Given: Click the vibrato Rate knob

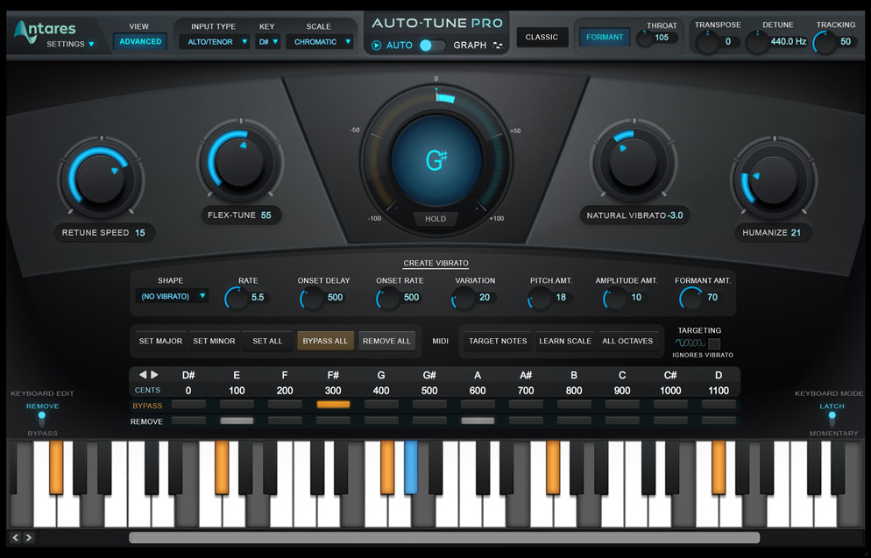Looking at the screenshot, I should pos(237,298).
